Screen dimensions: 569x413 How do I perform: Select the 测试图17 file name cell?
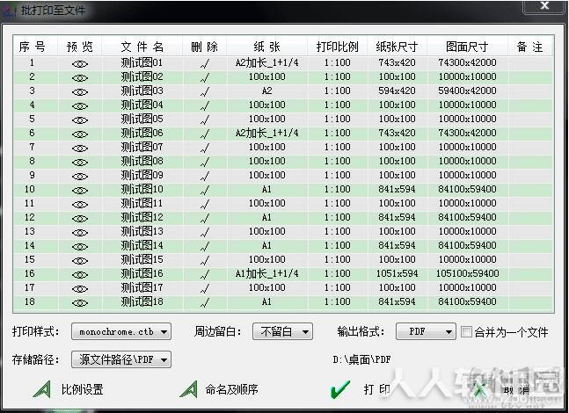point(142,287)
